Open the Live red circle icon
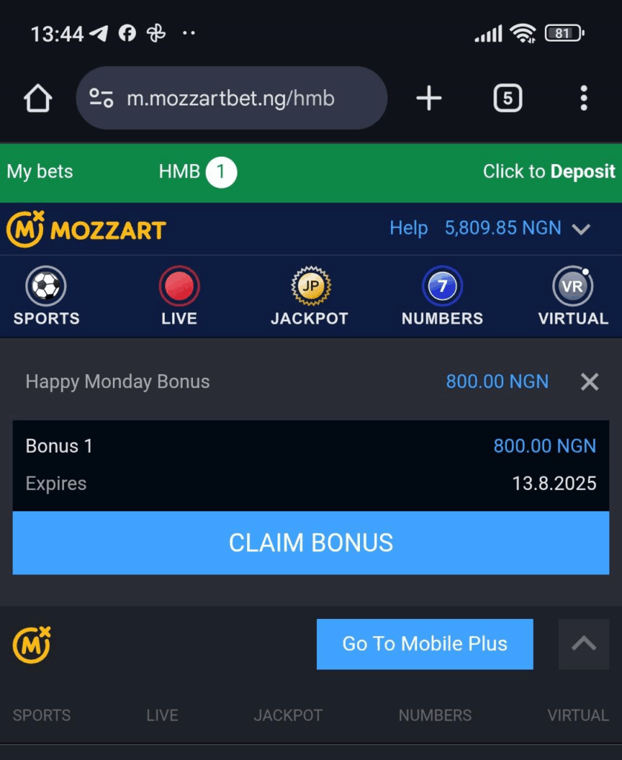This screenshot has height=760, width=622. (x=179, y=286)
